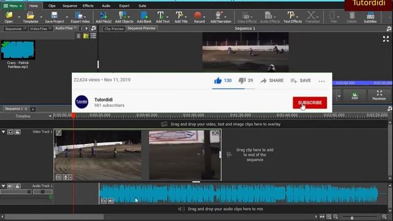The height and width of the screenshot is (221, 393).
Task: Collapse Audio Track 1
Action: pyautogui.click(x=3, y=186)
